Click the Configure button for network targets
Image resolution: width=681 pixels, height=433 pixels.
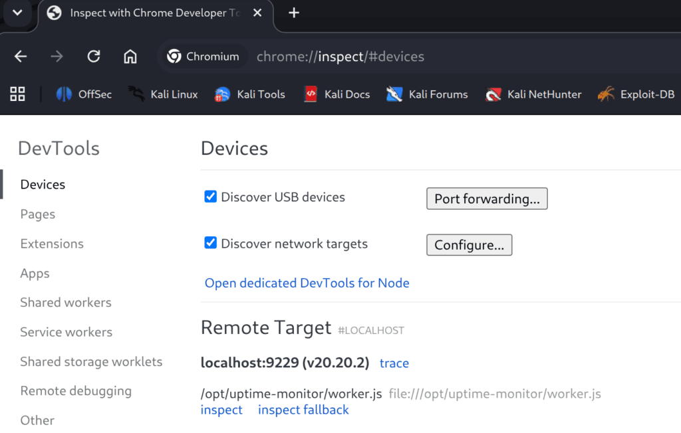[x=469, y=245]
